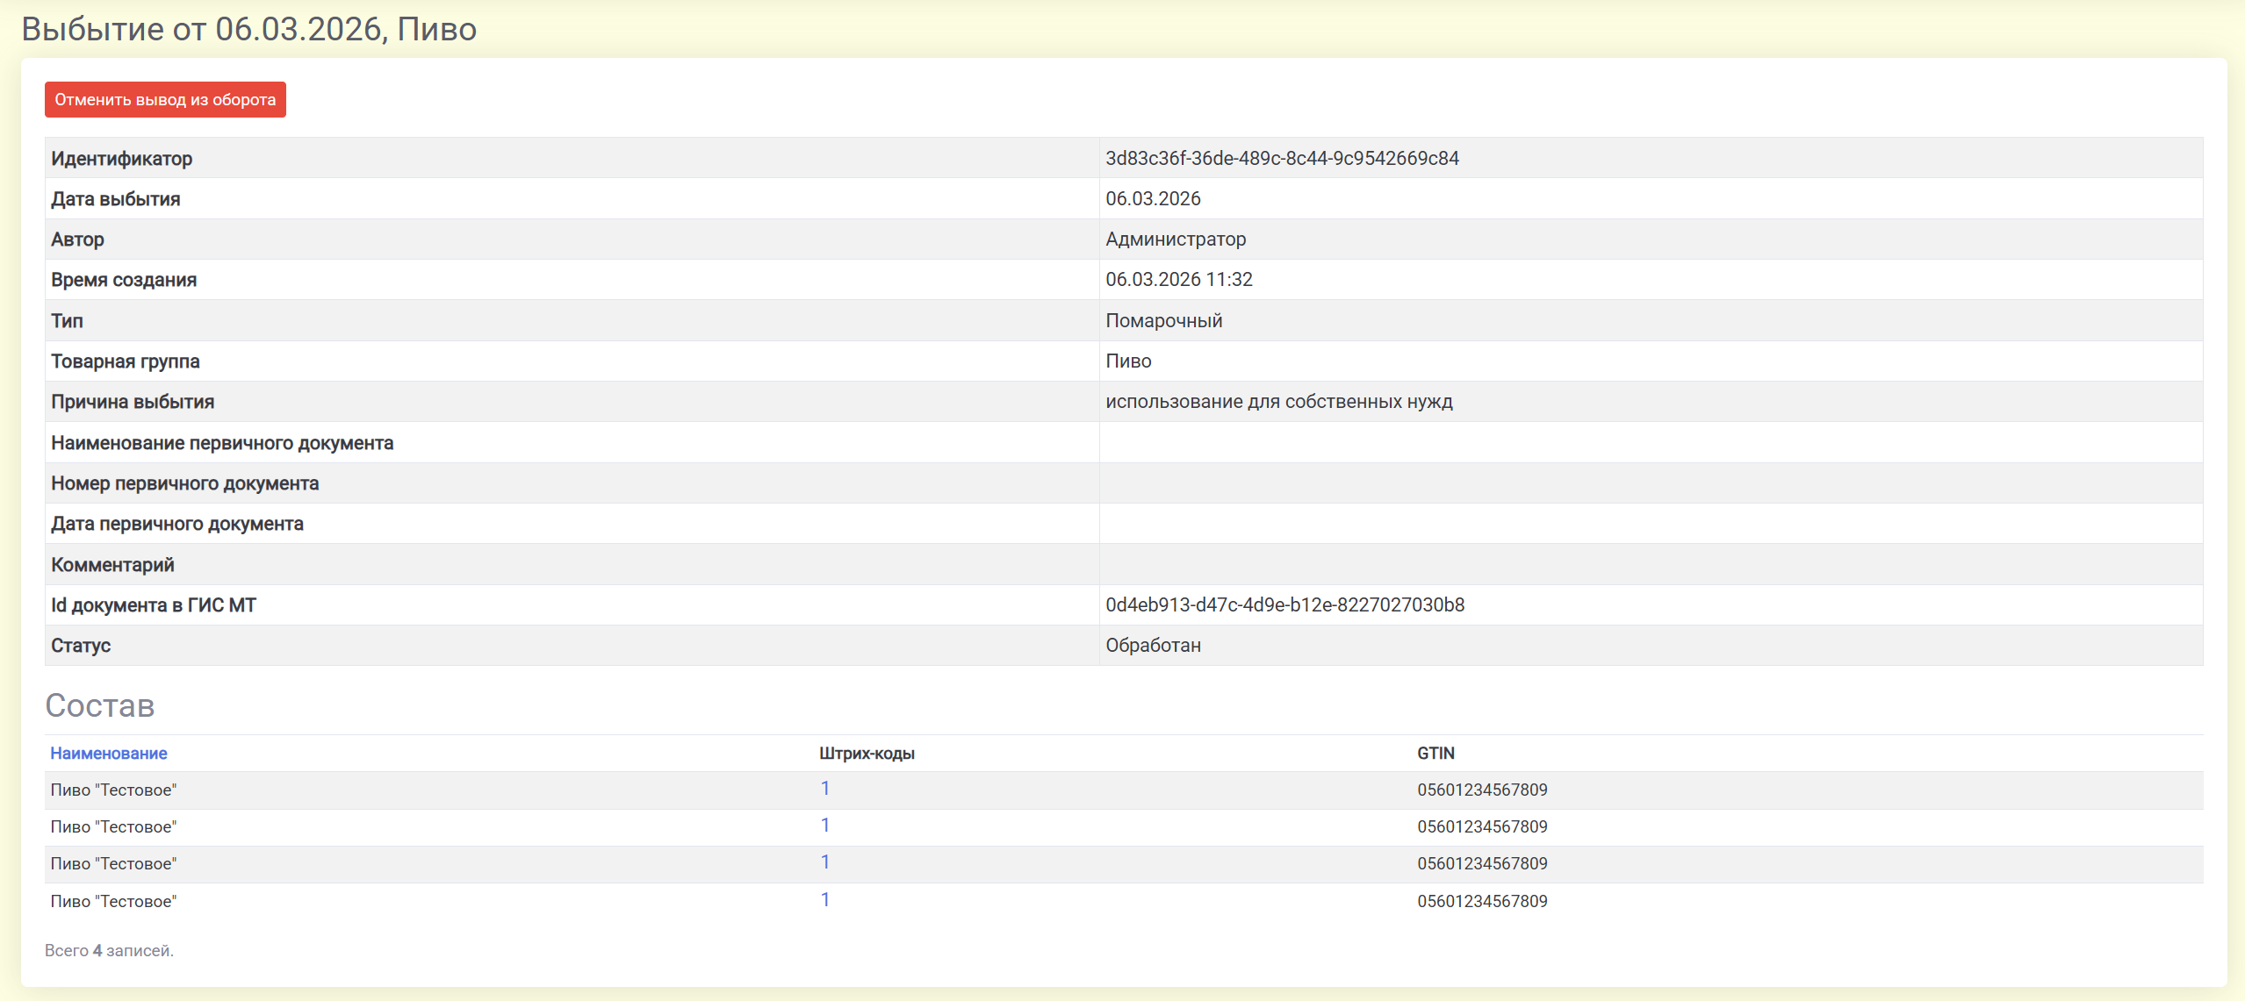Open barcode link "1" in the fourth row
The image size is (2245, 1001).
(x=825, y=899)
